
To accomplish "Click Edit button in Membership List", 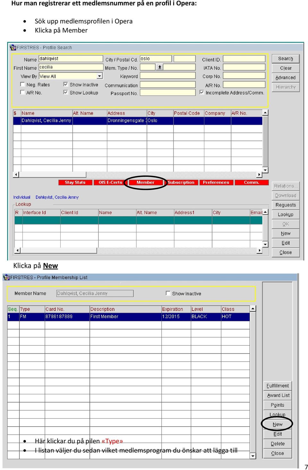I will click(278, 434).
